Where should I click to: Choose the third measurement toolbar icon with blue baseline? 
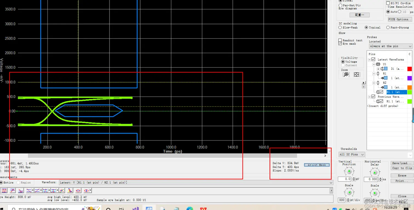click(x=21, y=191)
